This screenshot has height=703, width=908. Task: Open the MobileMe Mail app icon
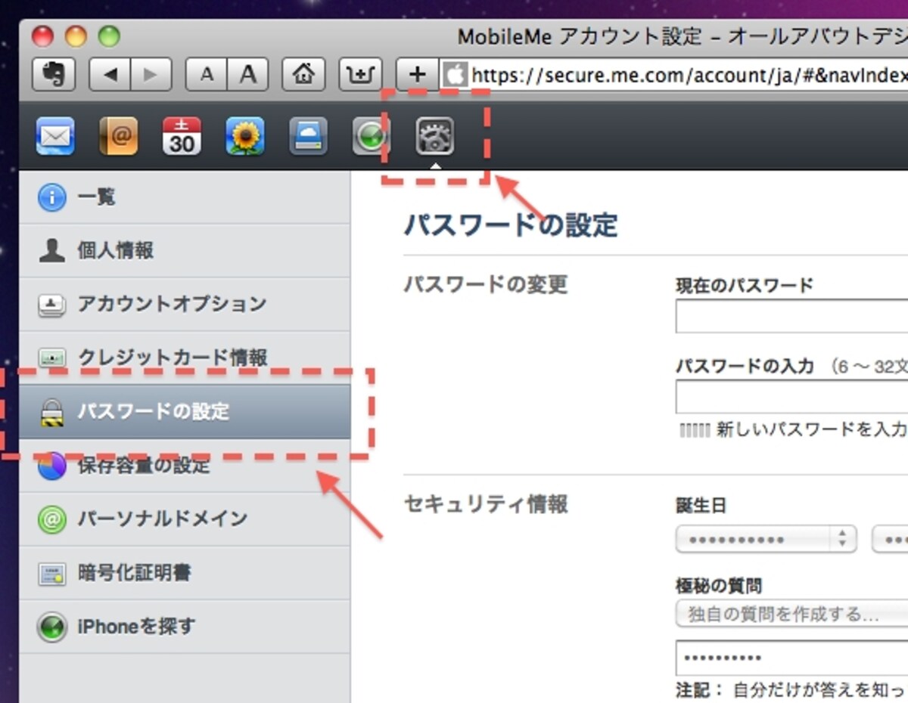pos(55,137)
